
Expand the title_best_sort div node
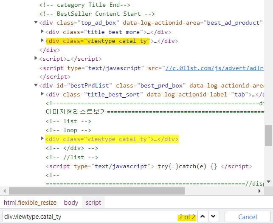point(42,94)
